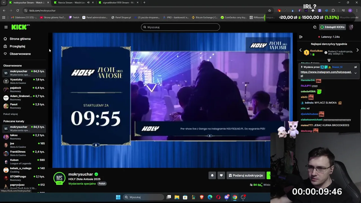Screen dimensions: 361x203
Task: Open the tab search dropdown arrow
Action: tap(4, 3)
